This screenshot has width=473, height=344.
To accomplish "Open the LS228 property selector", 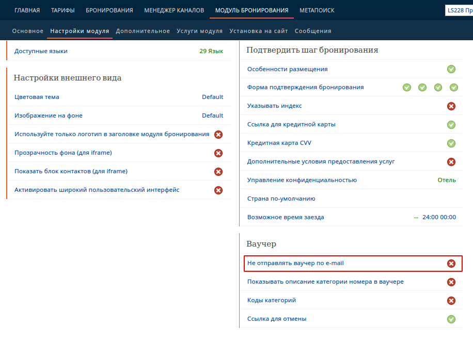I will point(459,10).
